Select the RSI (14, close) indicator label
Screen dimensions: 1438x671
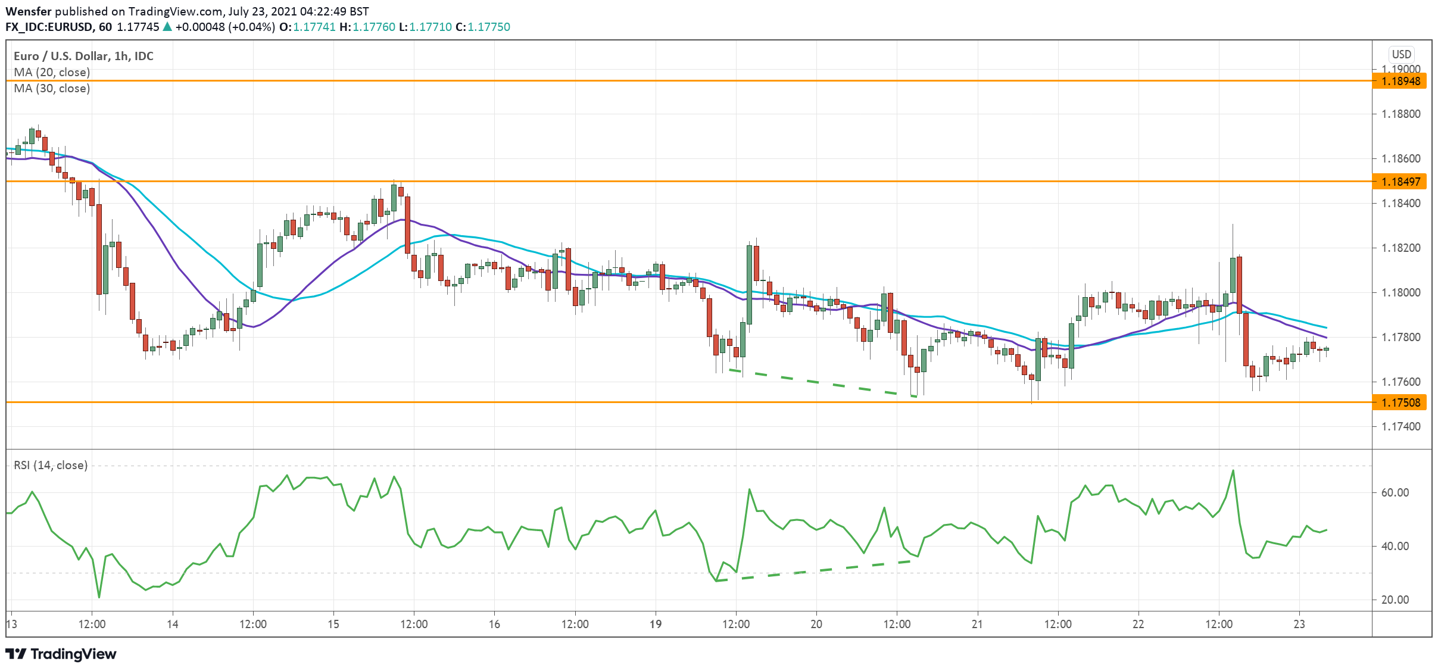coord(51,465)
